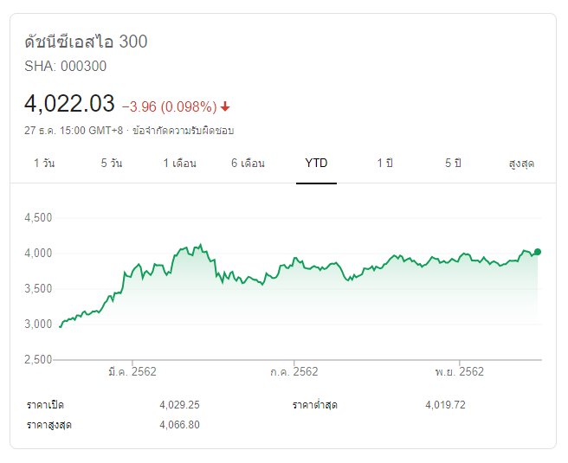Click the ดัชนีซีเอสไอ 300 title
The width and height of the screenshot is (568, 463).
(x=87, y=42)
